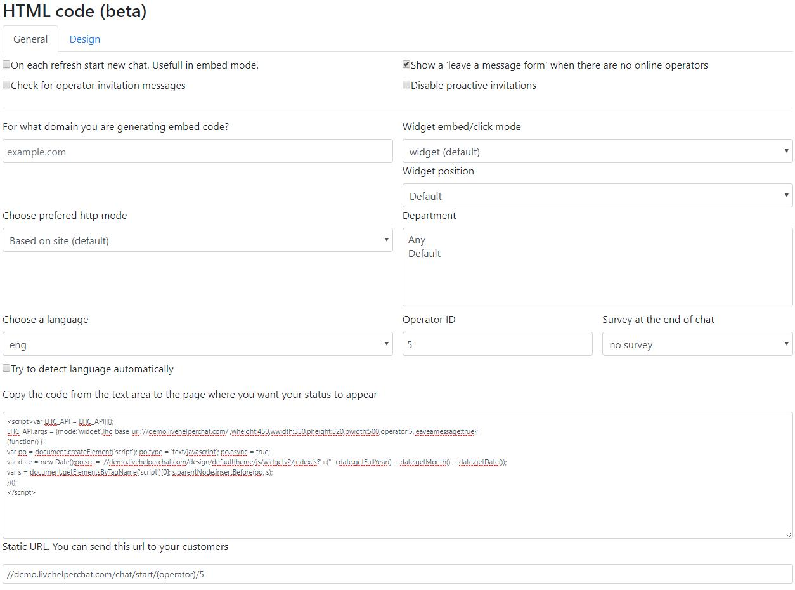Image resolution: width=795 pixels, height=590 pixels.
Task: Click the Static URL text field
Action: click(397, 574)
